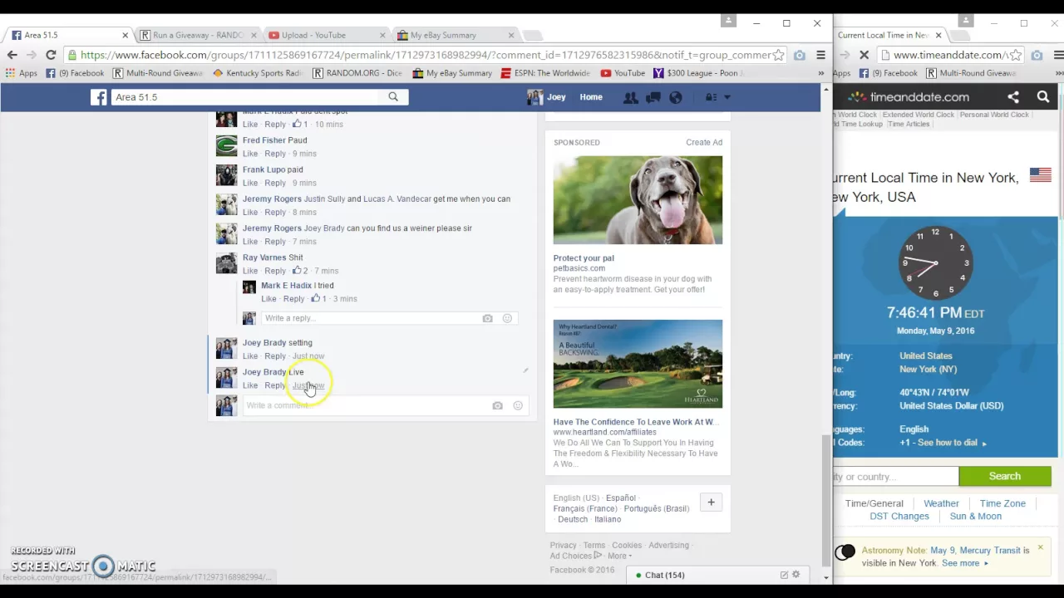Click the Facebook search magnifier icon
1064x598 pixels.
393,97
